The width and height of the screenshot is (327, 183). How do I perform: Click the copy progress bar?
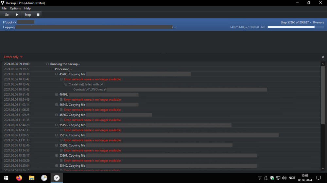(x=296, y=27)
